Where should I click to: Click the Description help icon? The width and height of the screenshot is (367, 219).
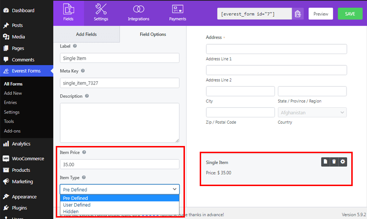pos(87,96)
